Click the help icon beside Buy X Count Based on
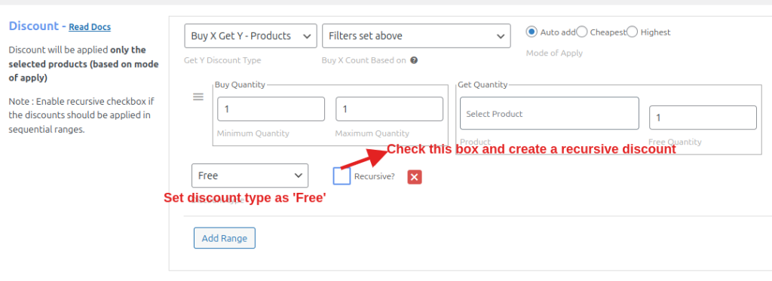This screenshot has height=281, width=772. (x=414, y=60)
